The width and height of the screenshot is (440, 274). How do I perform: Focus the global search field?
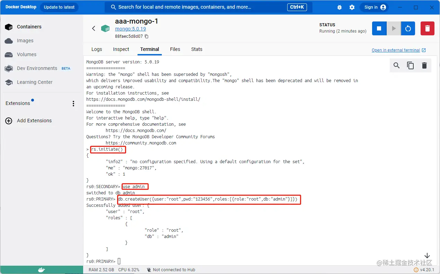209,7
